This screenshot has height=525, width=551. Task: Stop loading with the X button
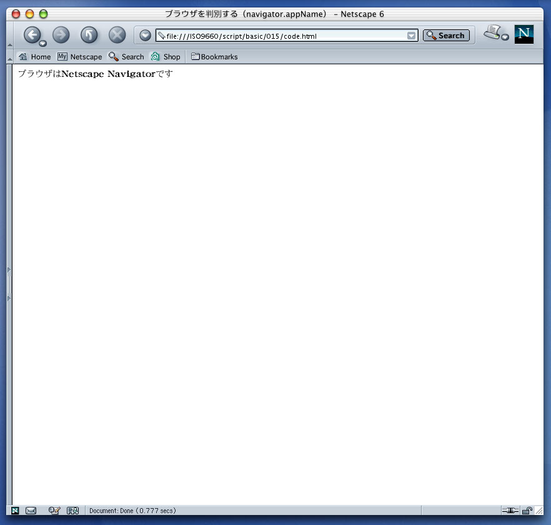(117, 35)
